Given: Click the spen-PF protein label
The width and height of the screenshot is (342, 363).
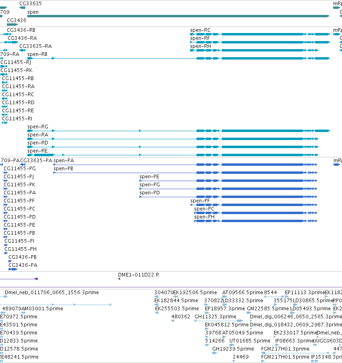Looking at the screenshot, I should click(x=200, y=201).
